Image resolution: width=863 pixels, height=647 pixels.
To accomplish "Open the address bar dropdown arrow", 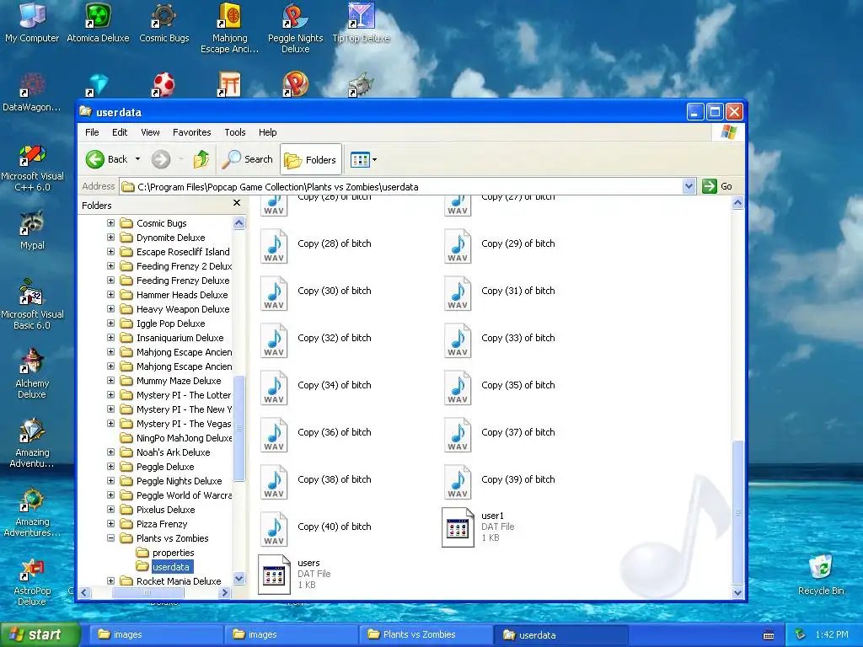I will (x=689, y=186).
